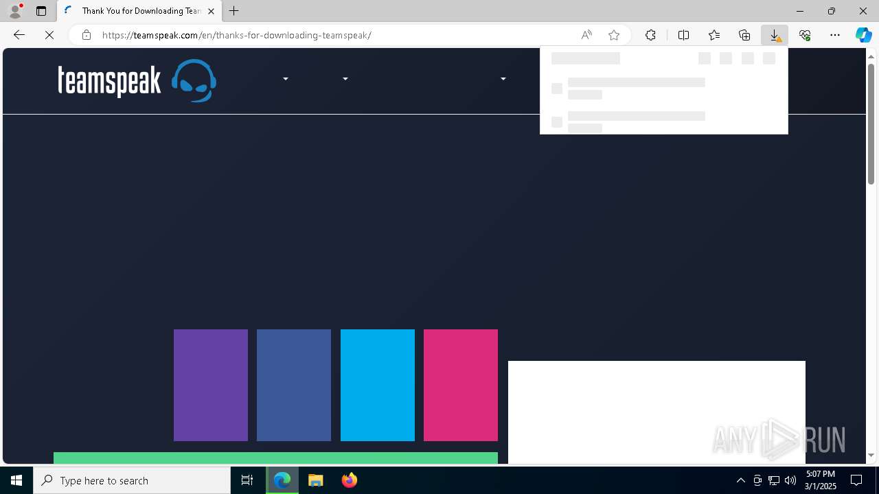Image resolution: width=879 pixels, height=494 pixels.
Task: Click the pink tile
Action: point(461,385)
